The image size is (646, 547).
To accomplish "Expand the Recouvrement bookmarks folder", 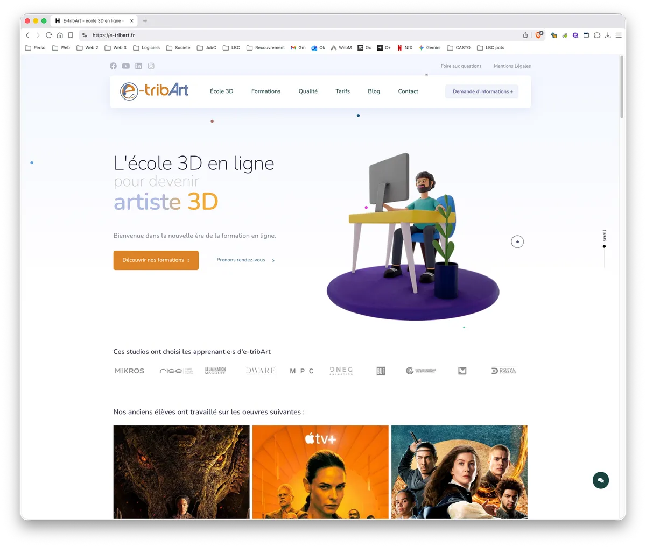I will (265, 48).
